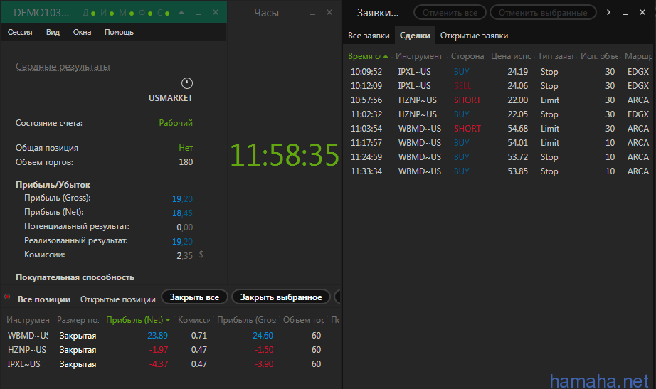This screenshot has width=656, height=389.
Task: Select the 11:03:54 WBMD~US SHORT trade
Action: tap(499, 129)
